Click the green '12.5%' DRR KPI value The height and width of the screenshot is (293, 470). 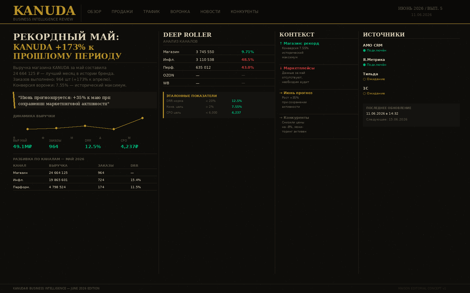coord(93,146)
